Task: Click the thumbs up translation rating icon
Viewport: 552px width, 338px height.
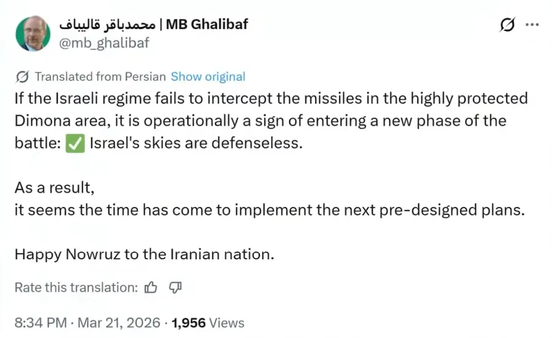Action: click(151, 287)
